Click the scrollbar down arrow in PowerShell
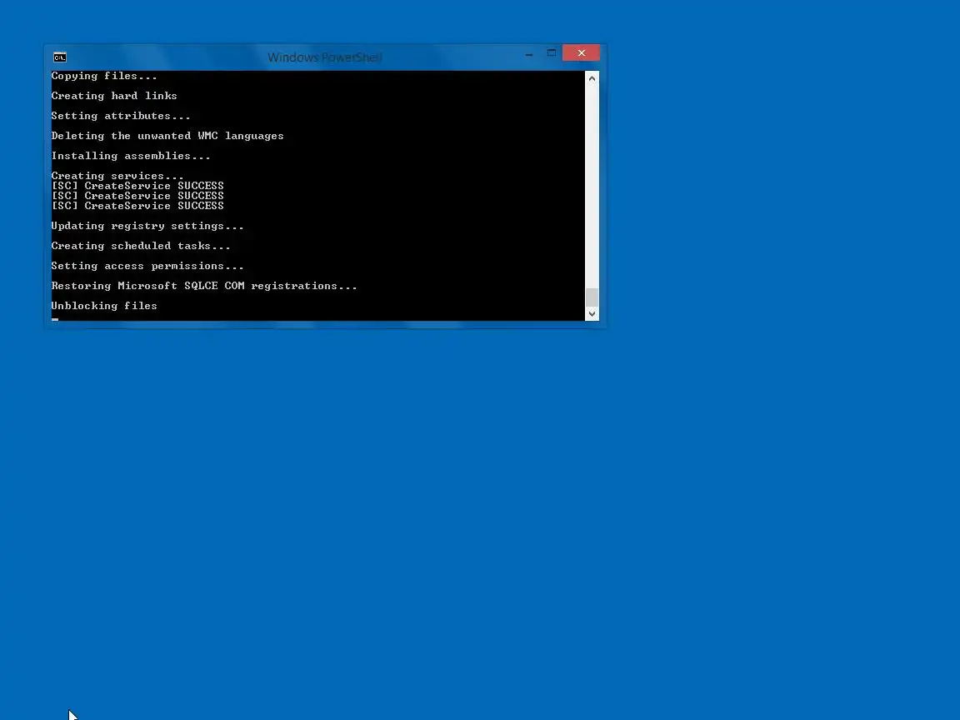960x720 pixels. [x=592, y=313]
